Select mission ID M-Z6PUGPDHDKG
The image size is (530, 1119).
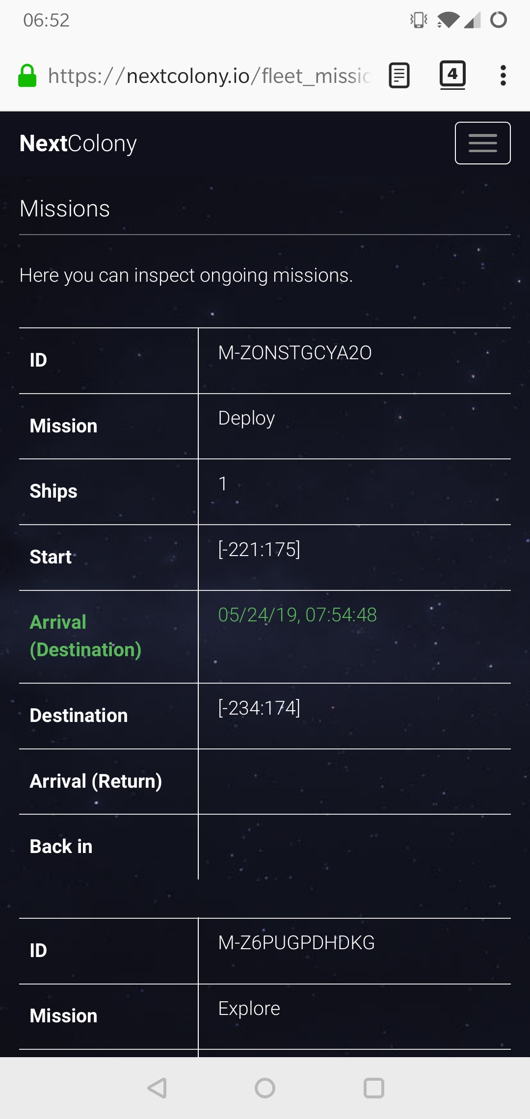tap(296, 943)
